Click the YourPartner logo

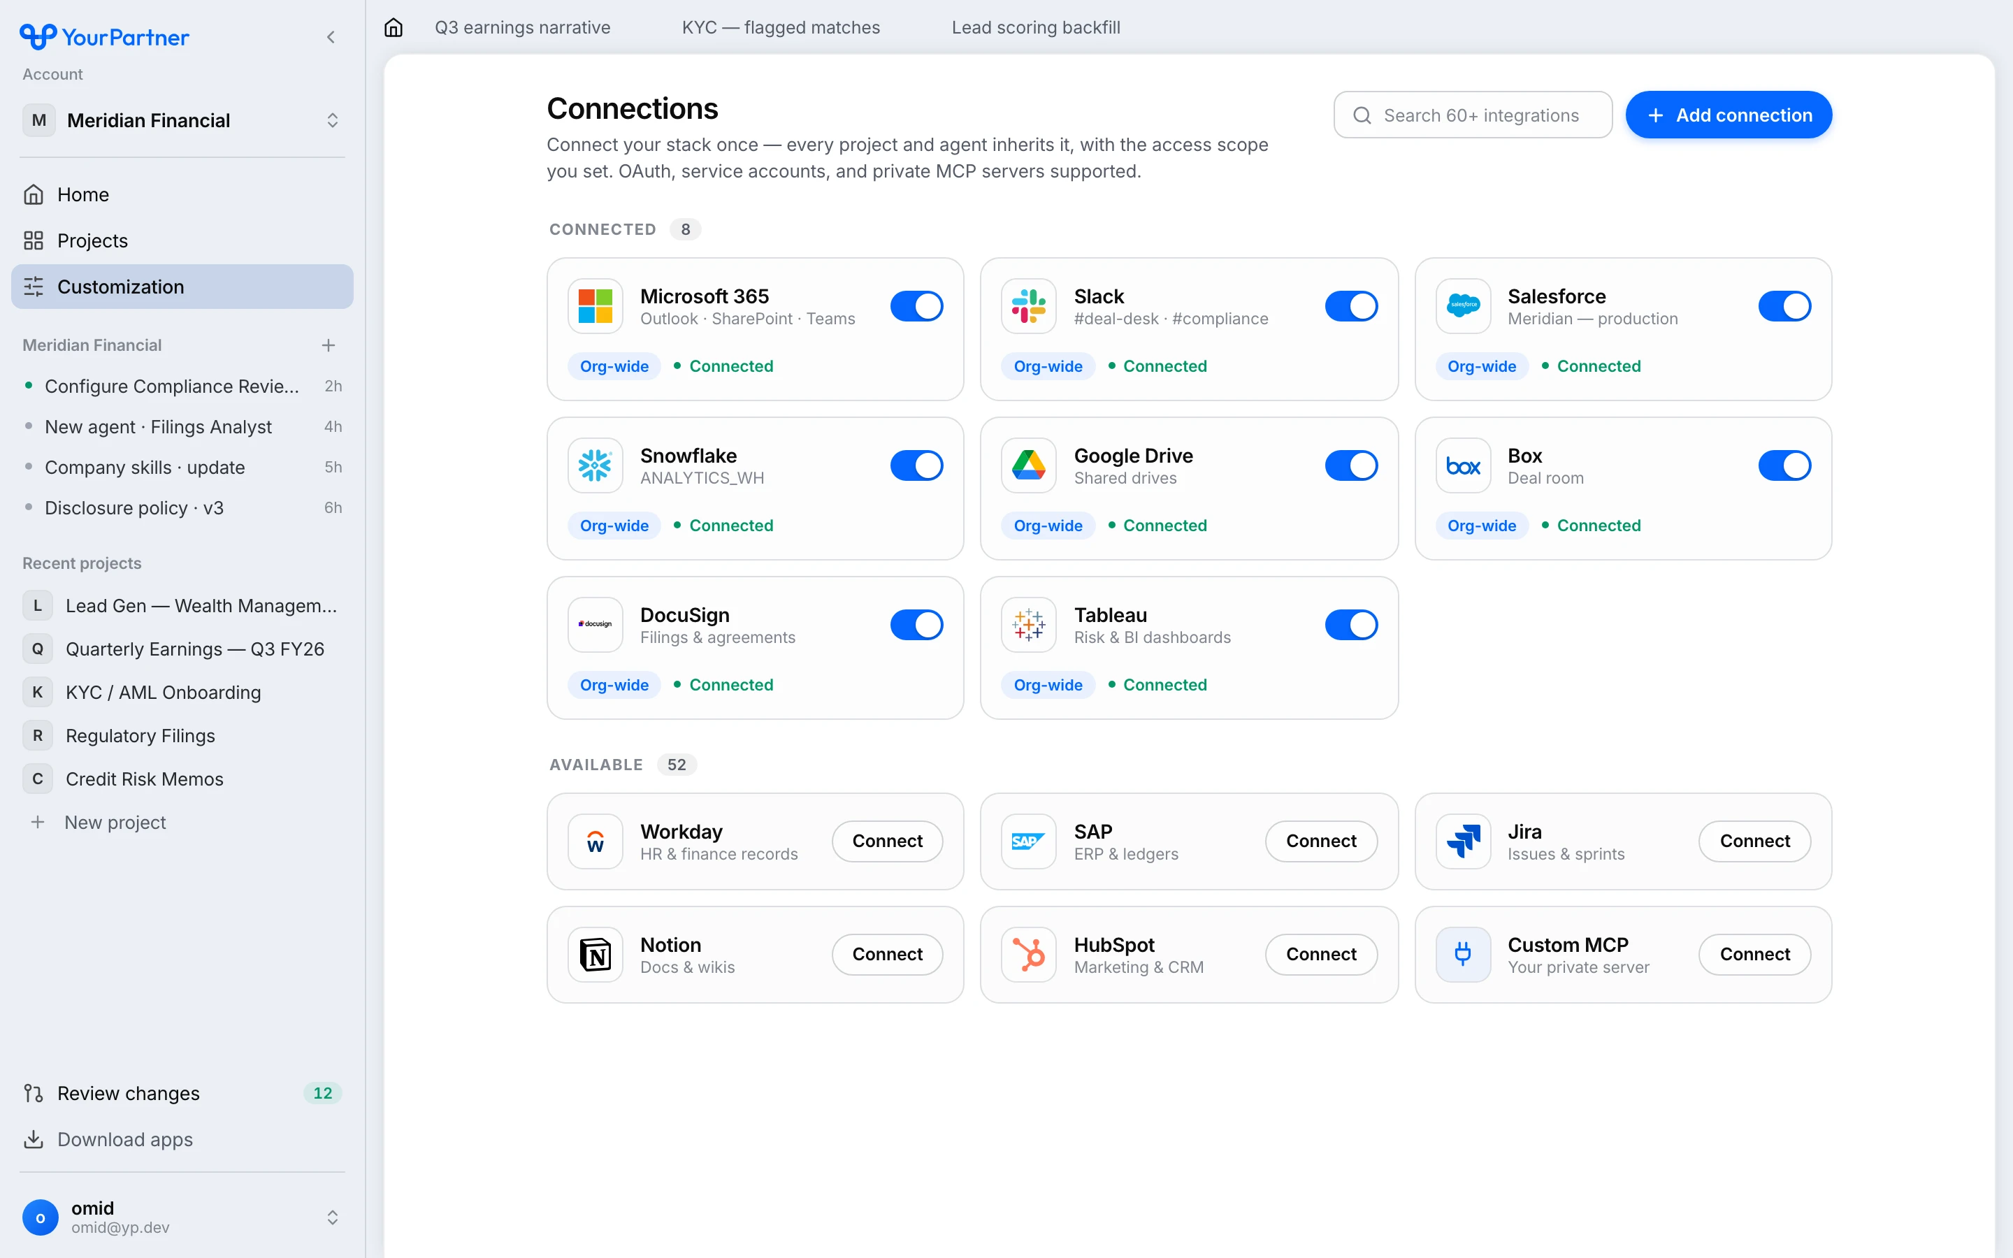point(104,36)
